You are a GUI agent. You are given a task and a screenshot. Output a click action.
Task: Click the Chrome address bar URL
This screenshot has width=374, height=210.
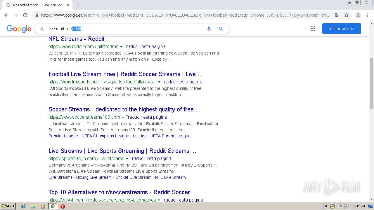186,15
